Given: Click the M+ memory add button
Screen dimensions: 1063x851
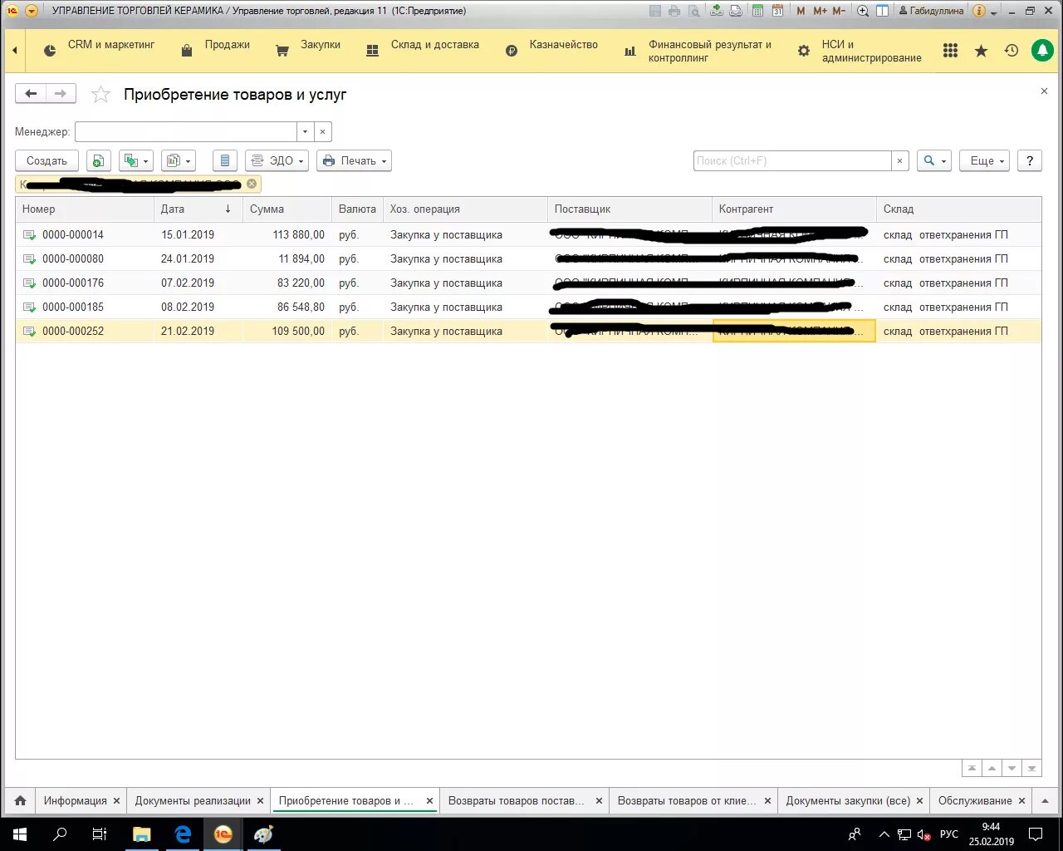Looking at the screenshot, I should 820,11.
